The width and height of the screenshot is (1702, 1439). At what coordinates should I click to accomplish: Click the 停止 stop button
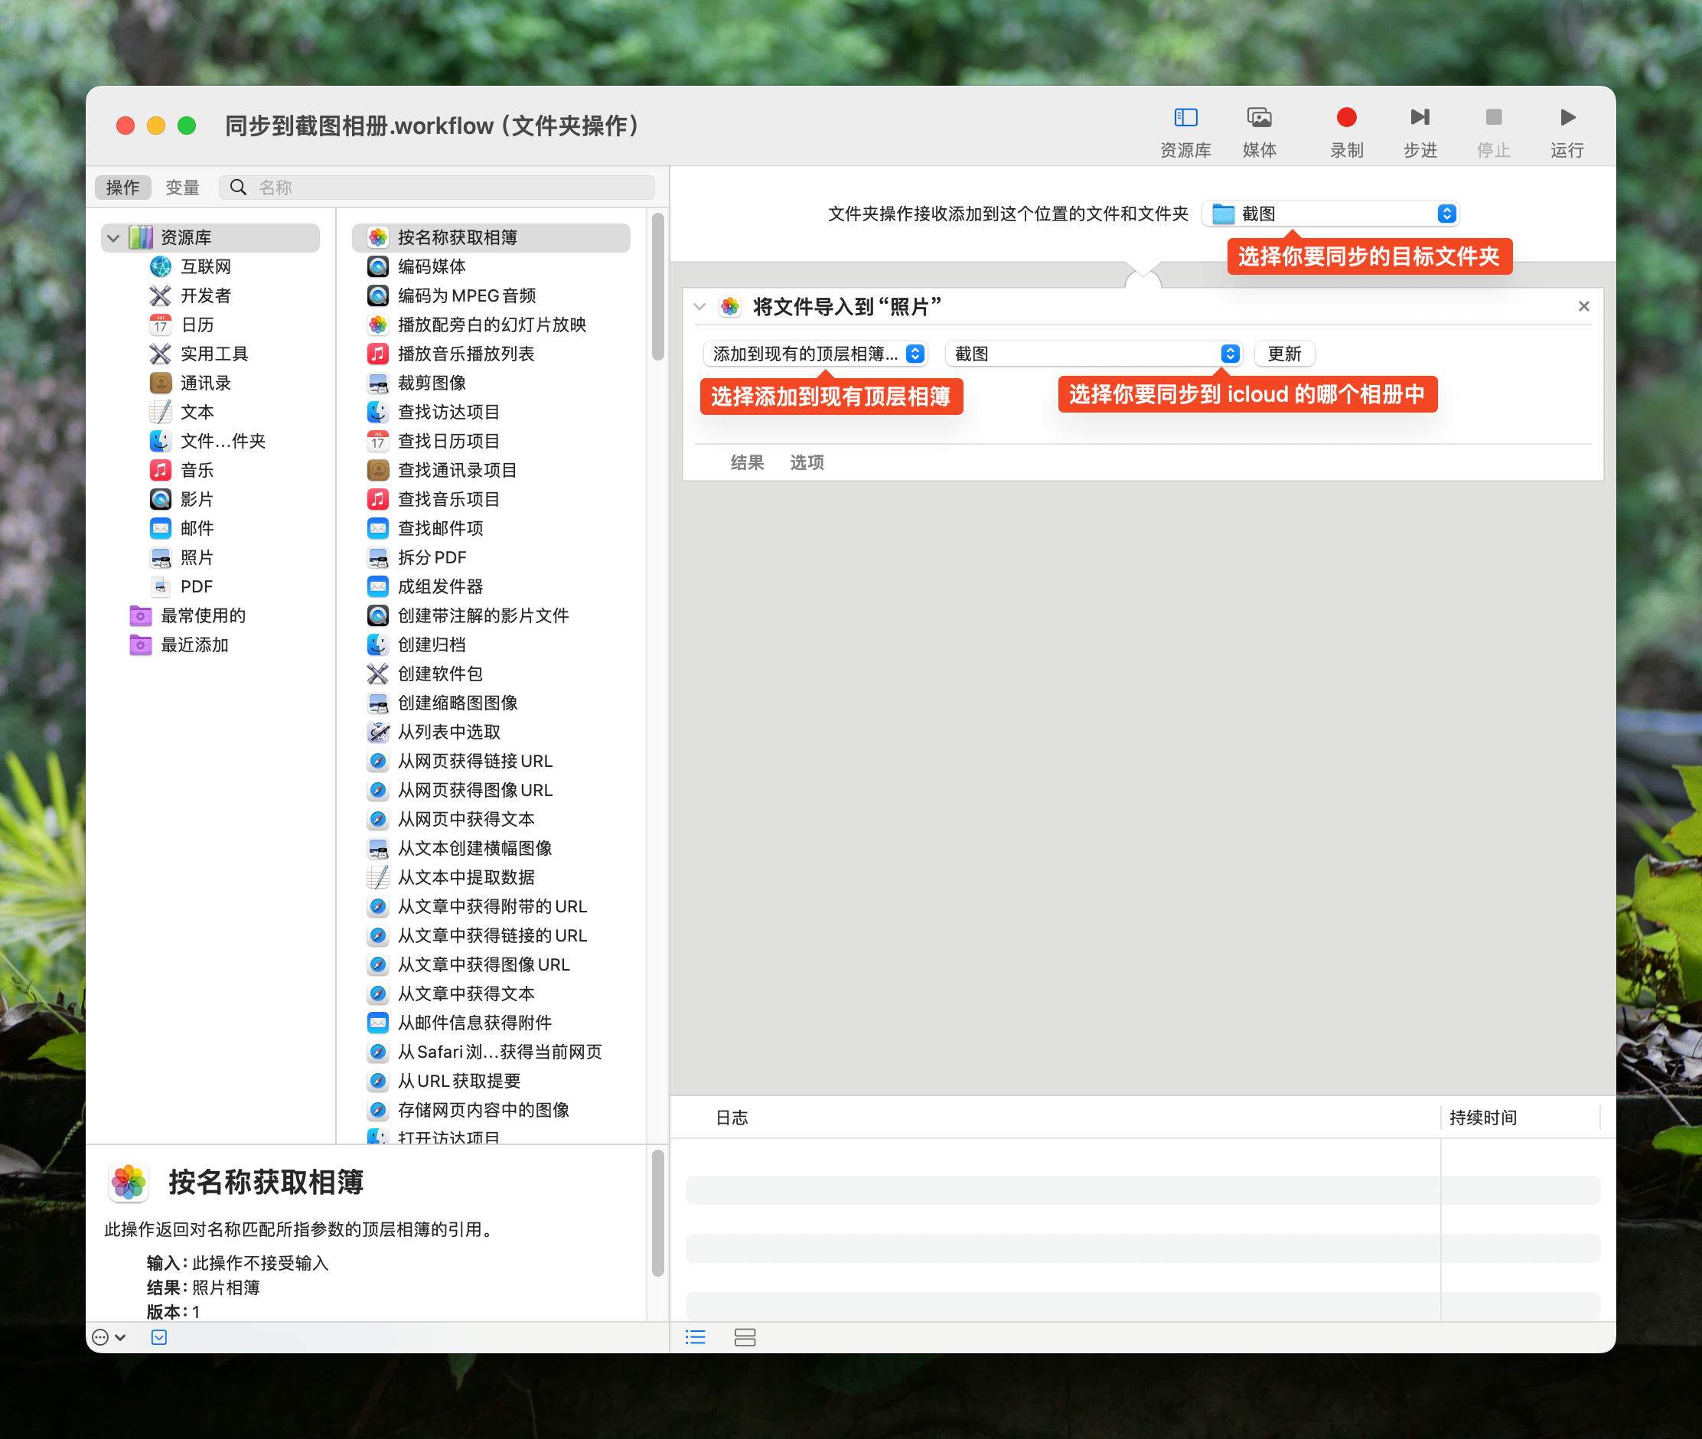pyautogui.click(x=1493, y=132)
